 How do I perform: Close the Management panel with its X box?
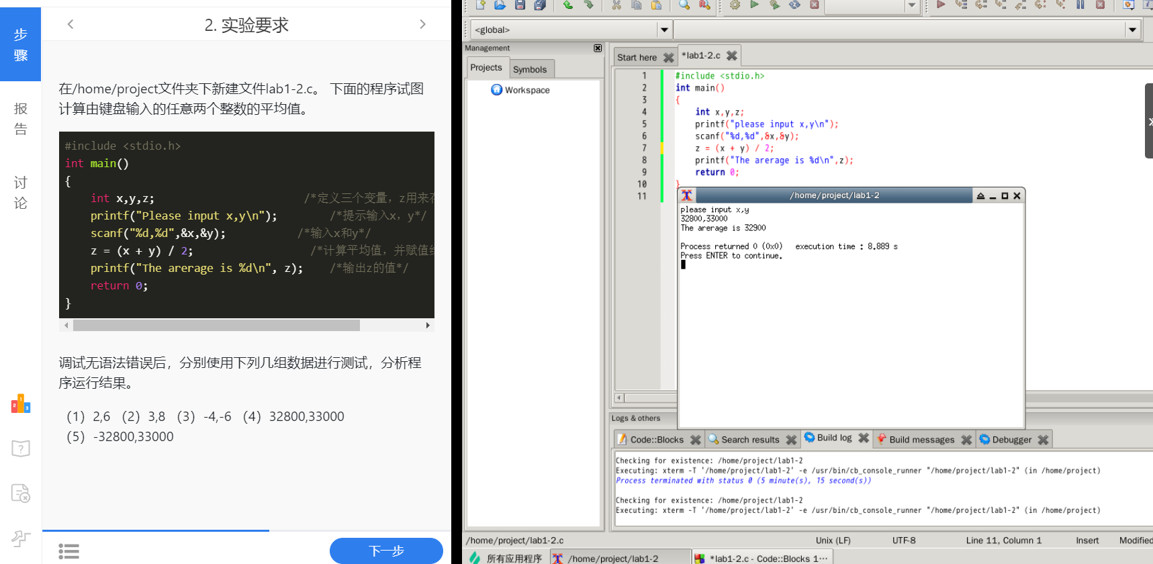598,48
